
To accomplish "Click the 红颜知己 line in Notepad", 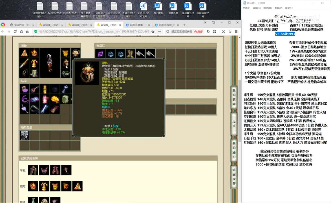I will click(285, 143).
